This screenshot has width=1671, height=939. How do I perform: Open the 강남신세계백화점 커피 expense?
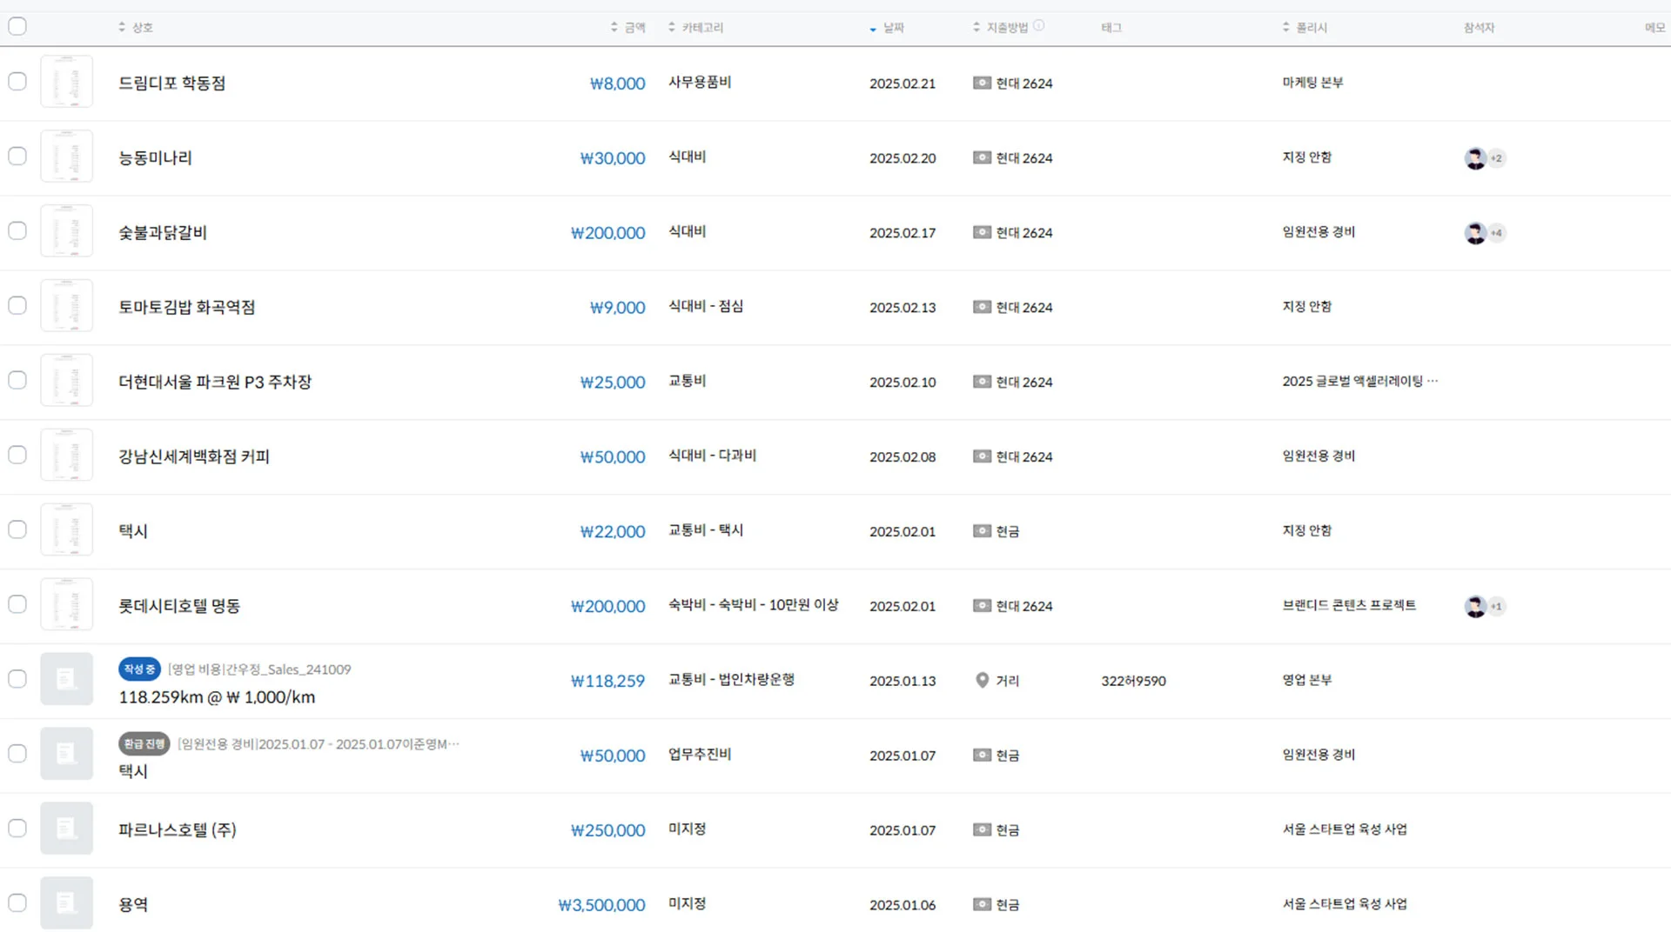(194, 457)
